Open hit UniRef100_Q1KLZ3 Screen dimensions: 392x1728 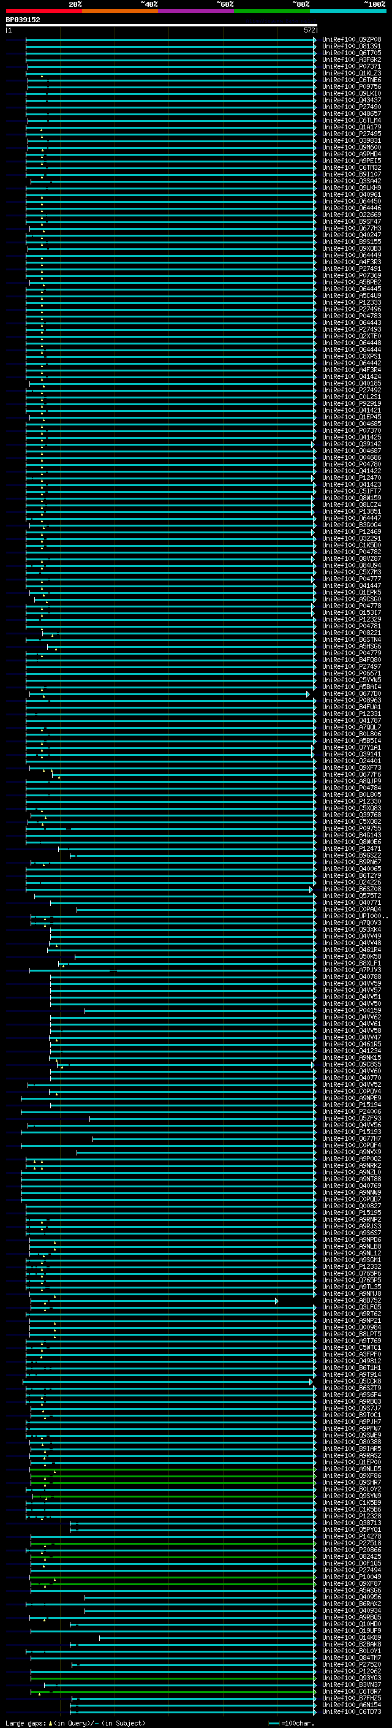(x=352, y=73)
